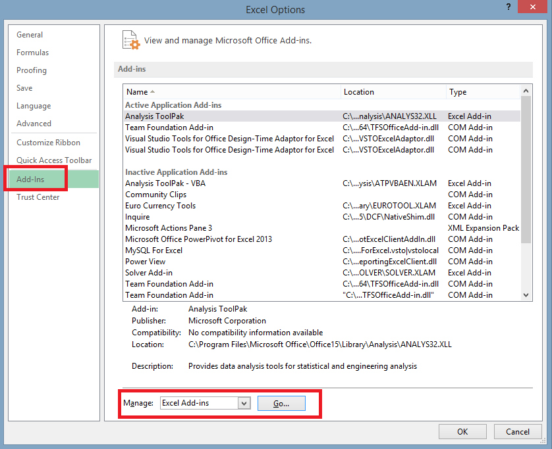552x449 pixels.
Task: Switch to the Formulas category
Action: (33, 53)
